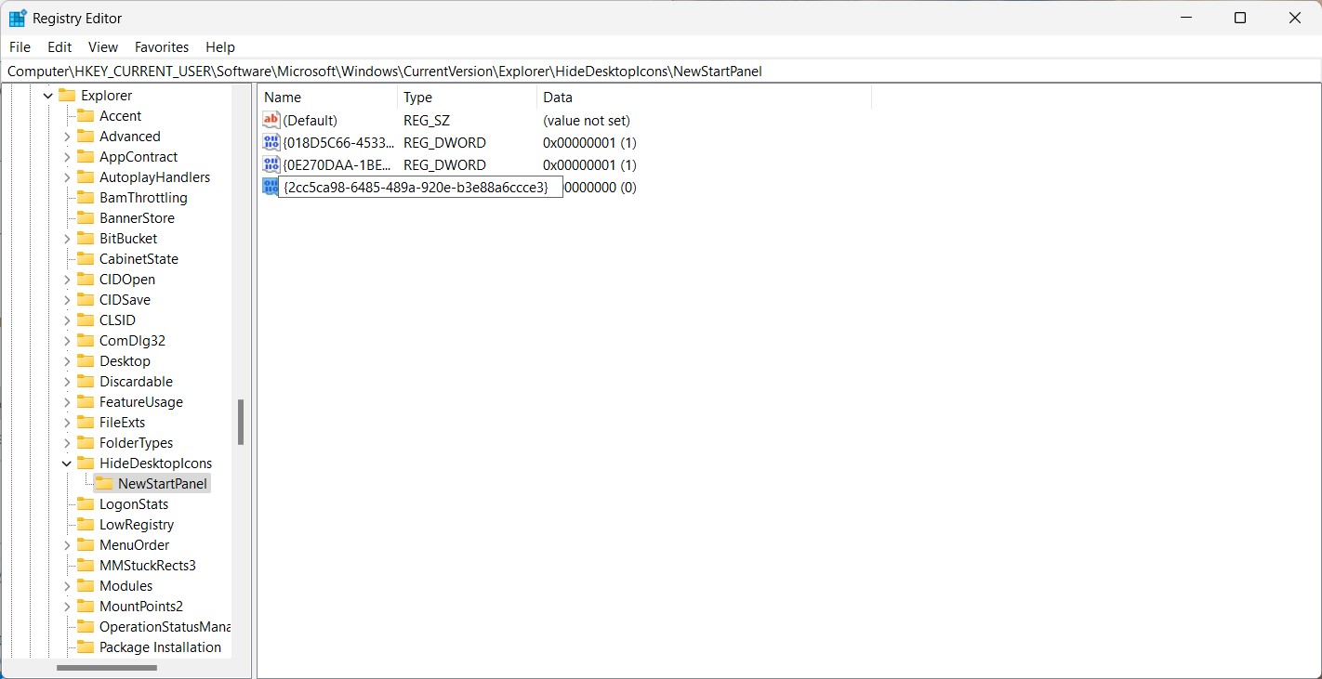Select the Desktop tree key
Image resolution: width=1322 pixels, height=679 pixels.
tap(125, 361)
